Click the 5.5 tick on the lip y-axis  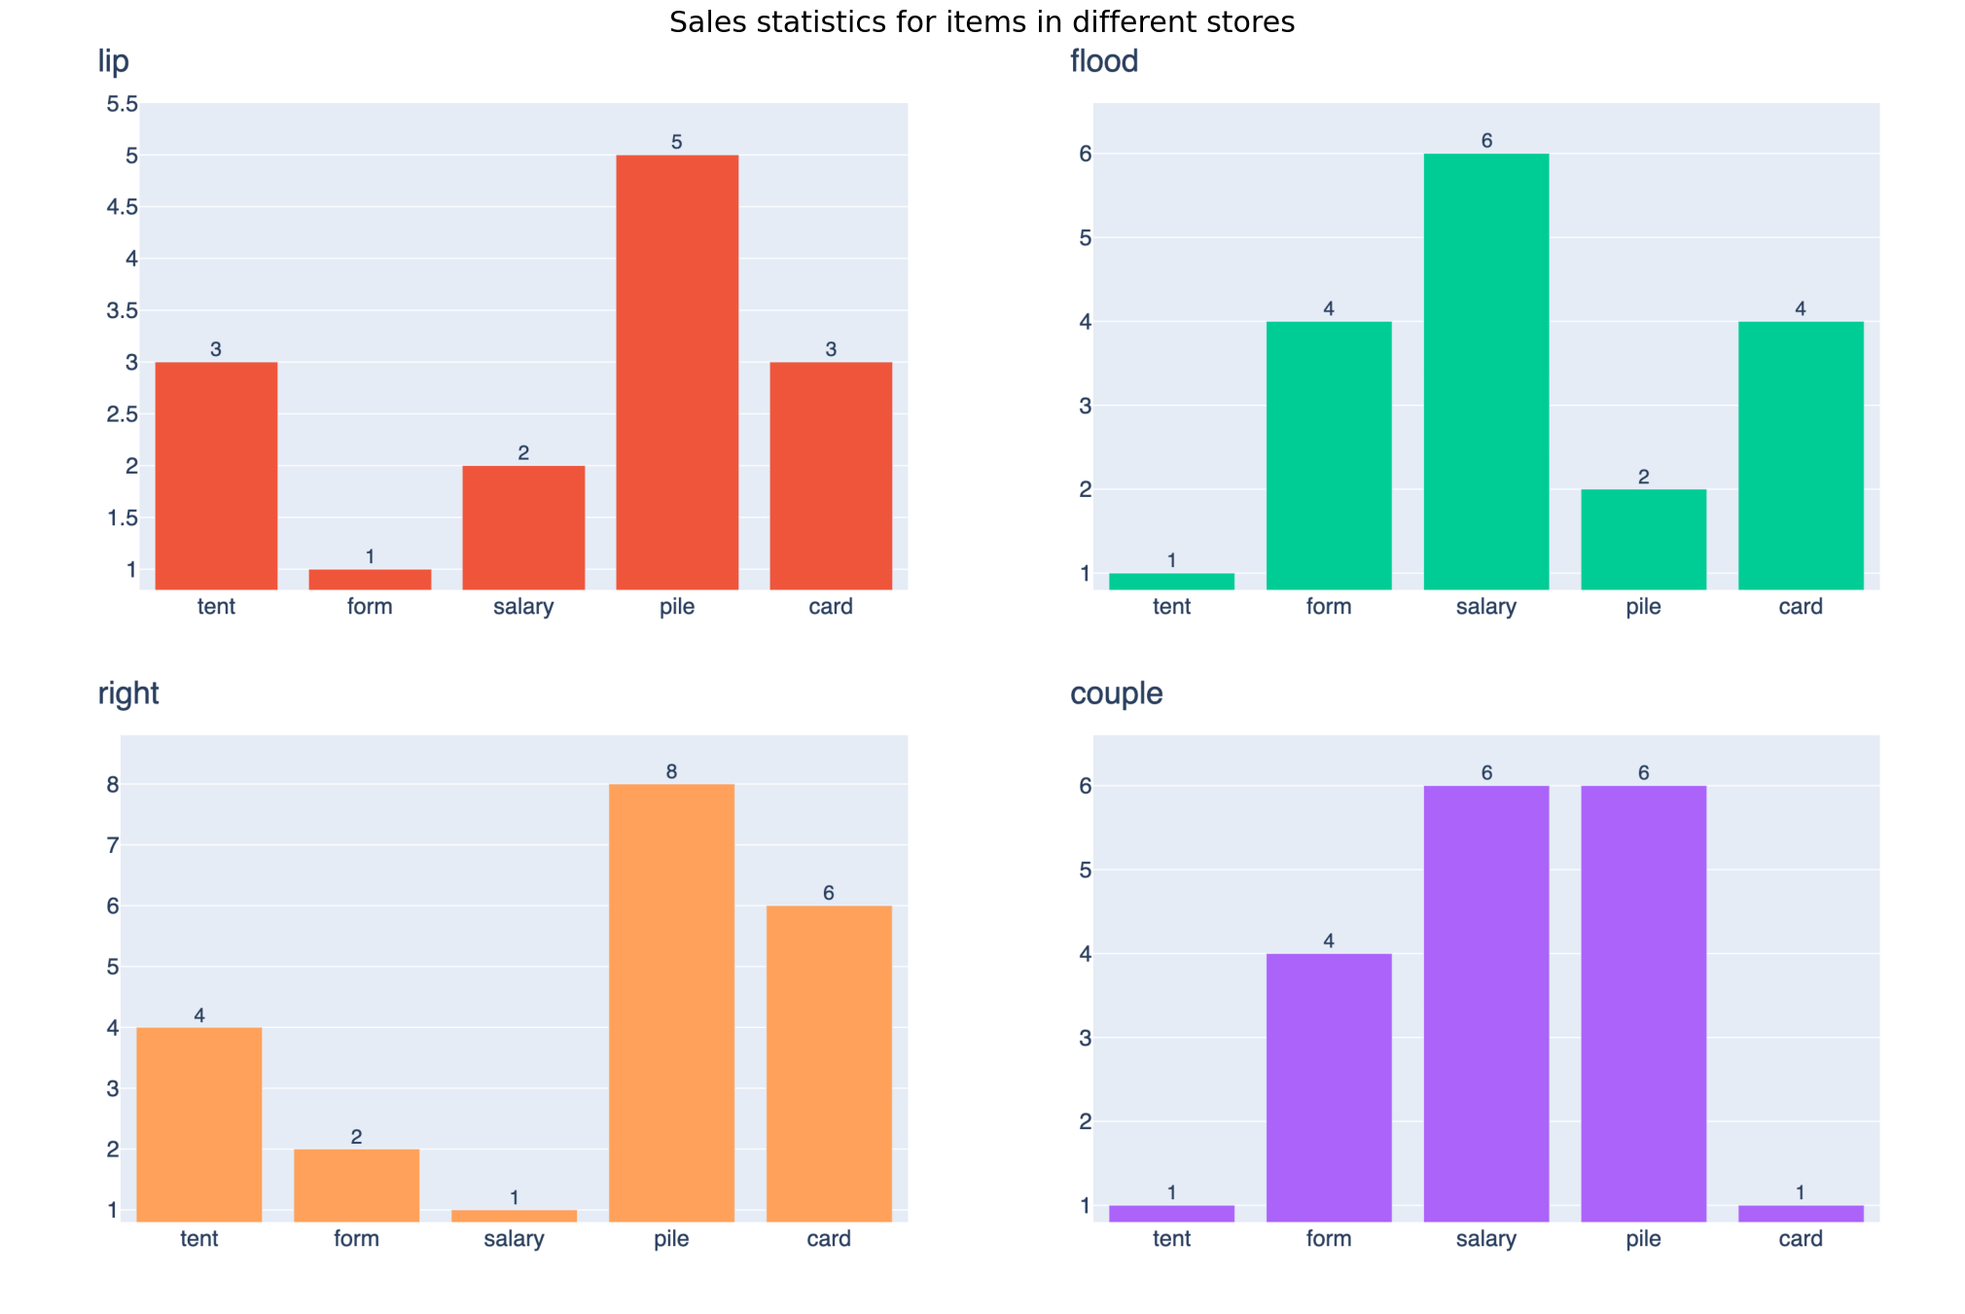123,104
